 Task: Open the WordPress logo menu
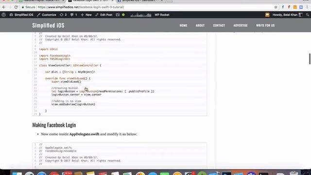coord(3,15)
